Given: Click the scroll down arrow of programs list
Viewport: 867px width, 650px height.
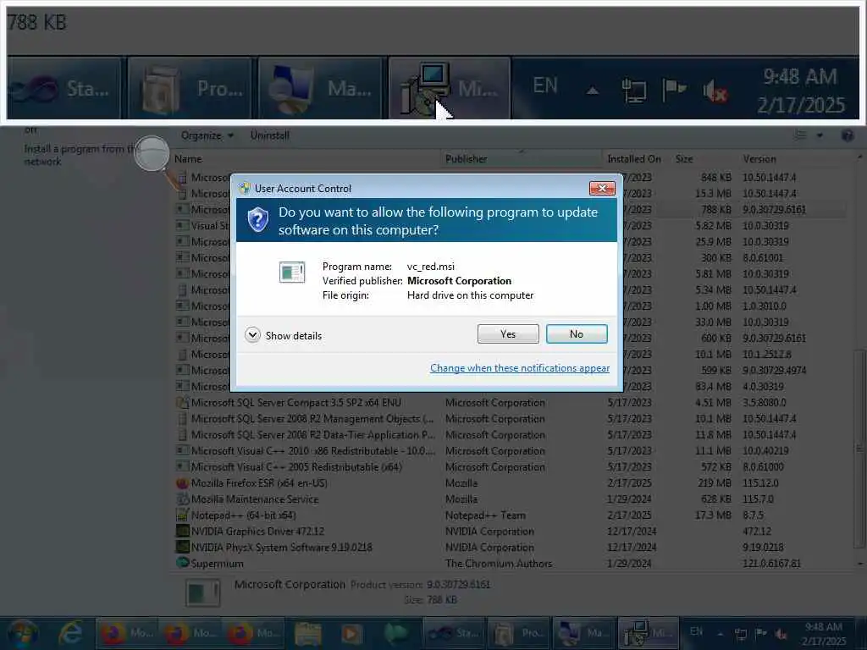Looking at the screenshot, I should 859,564.
